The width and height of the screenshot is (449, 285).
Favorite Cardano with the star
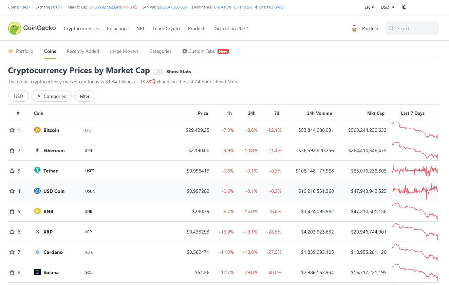(12, 252)
